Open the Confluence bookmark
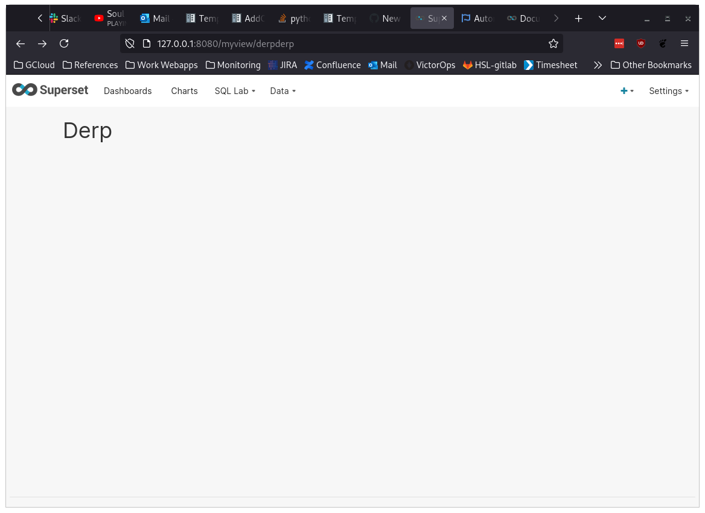705x513 pixels. tap(332, 65)
